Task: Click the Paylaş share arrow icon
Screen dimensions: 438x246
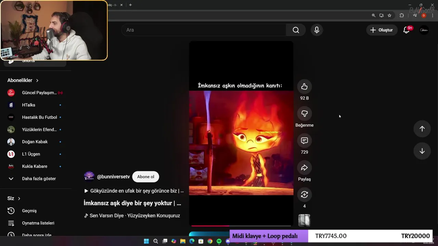Action: (304, 168)
